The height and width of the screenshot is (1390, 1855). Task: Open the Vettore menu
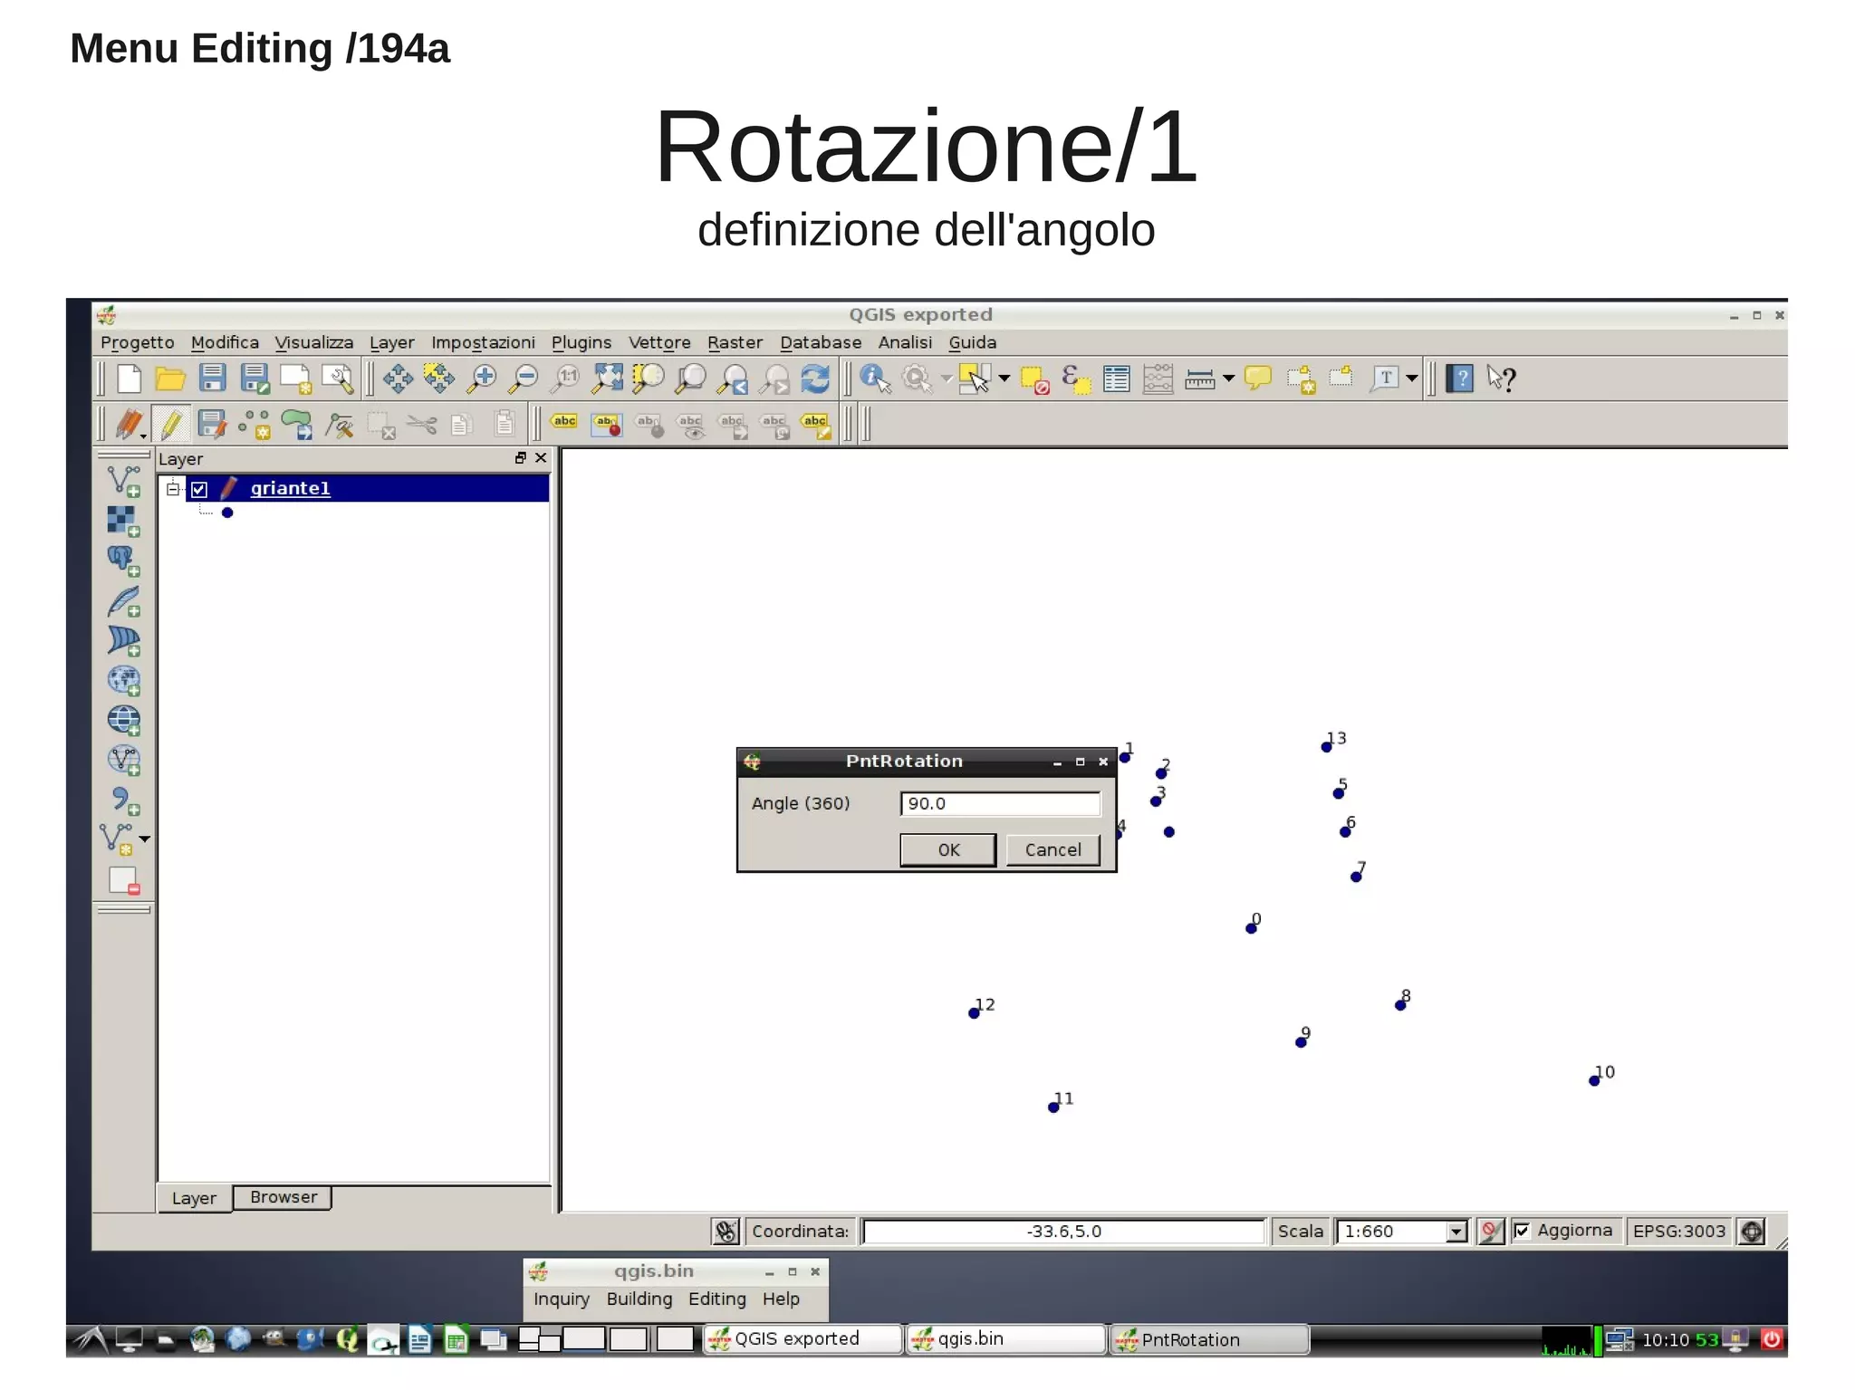click(659, 342)
